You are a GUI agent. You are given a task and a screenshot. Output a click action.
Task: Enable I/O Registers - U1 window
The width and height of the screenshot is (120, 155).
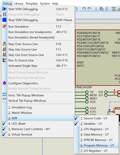click(96, 151)
